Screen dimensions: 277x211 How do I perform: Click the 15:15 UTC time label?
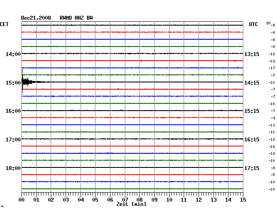pos(252,111)
